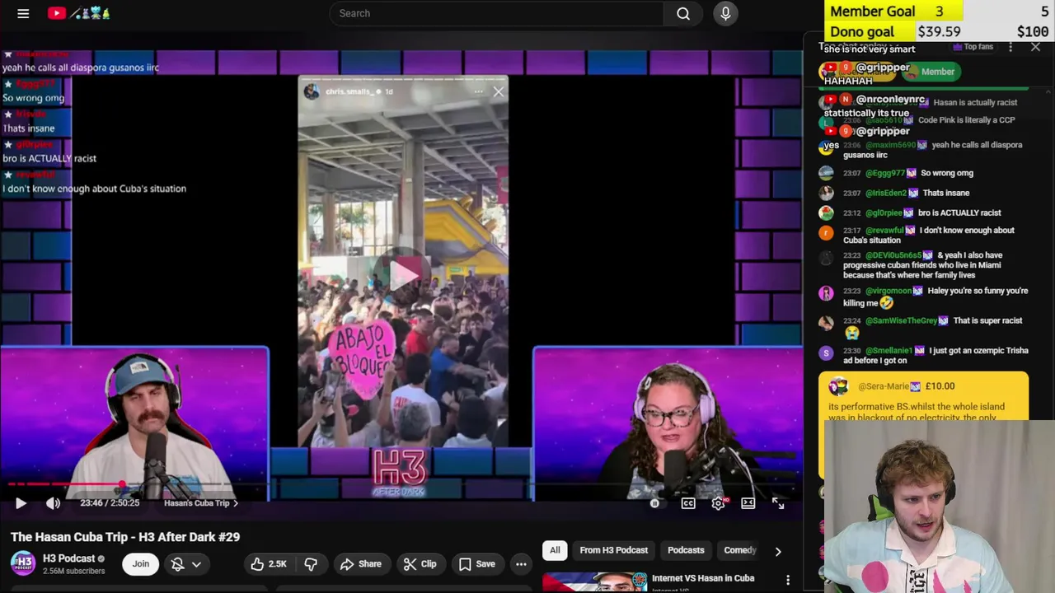This screenshot has width=1055, height=593.
Task: Open the Hasan's Cuba Trip chapter
Action: point(201,503)
